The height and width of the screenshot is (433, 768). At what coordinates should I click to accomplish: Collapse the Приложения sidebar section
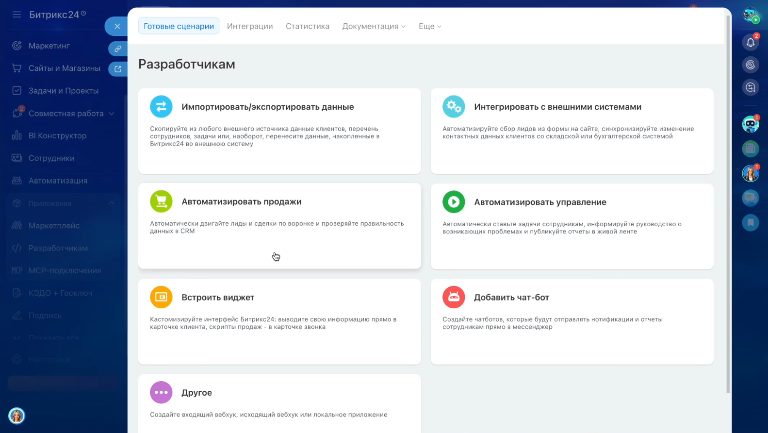pos(112,203)
